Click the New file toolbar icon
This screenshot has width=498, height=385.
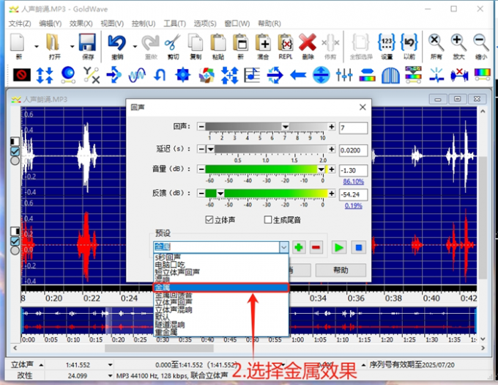click(17, 43)
